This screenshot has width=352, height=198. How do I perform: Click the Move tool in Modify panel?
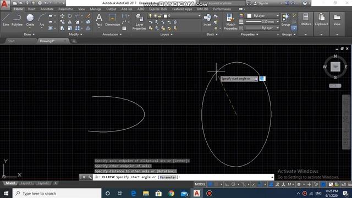62,16
